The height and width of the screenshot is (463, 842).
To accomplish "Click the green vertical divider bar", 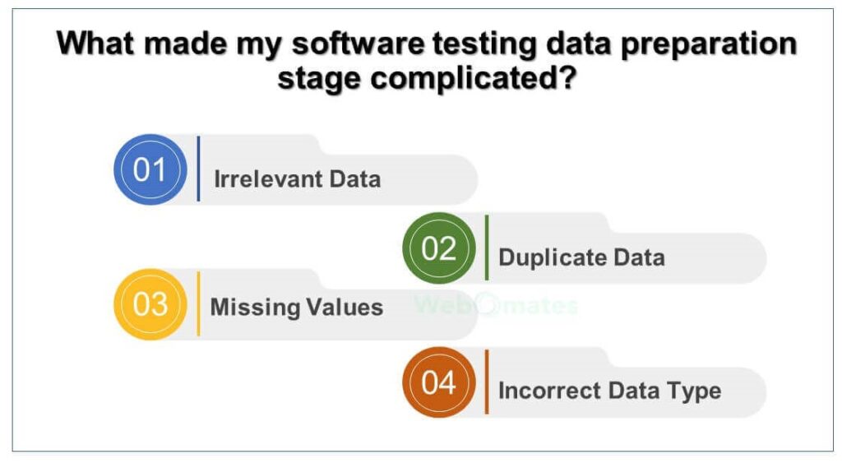I will pyautogui.click(x=487, y=248).
